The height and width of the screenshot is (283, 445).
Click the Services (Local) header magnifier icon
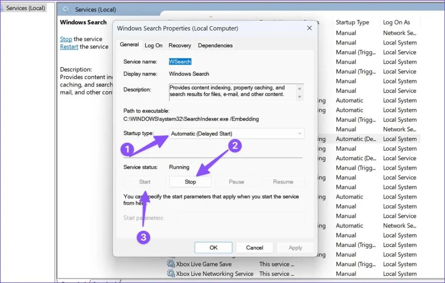(66, 9)
